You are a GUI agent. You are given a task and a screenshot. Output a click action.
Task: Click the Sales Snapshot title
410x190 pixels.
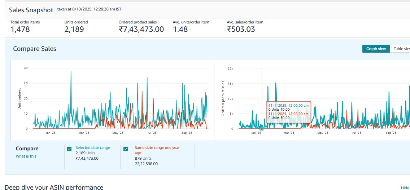(x=31, y=10)
